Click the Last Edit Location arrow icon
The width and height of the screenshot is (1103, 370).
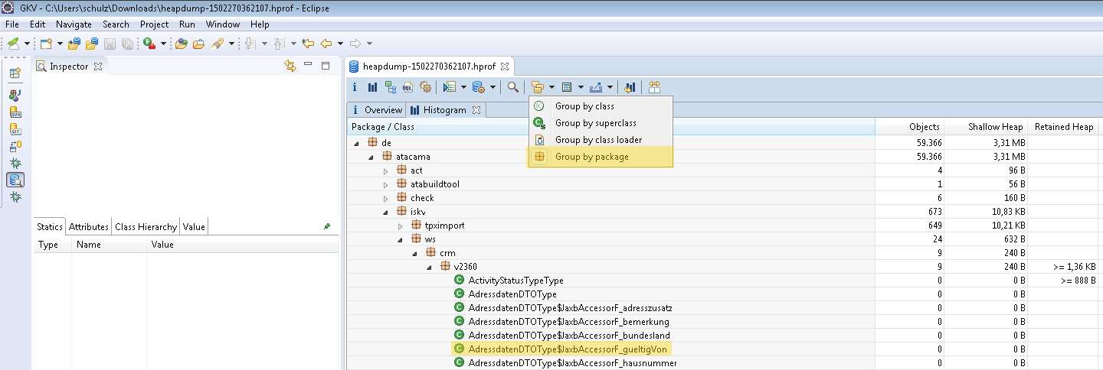[308, 44]
